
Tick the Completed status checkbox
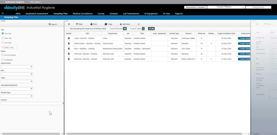(3, 59)
